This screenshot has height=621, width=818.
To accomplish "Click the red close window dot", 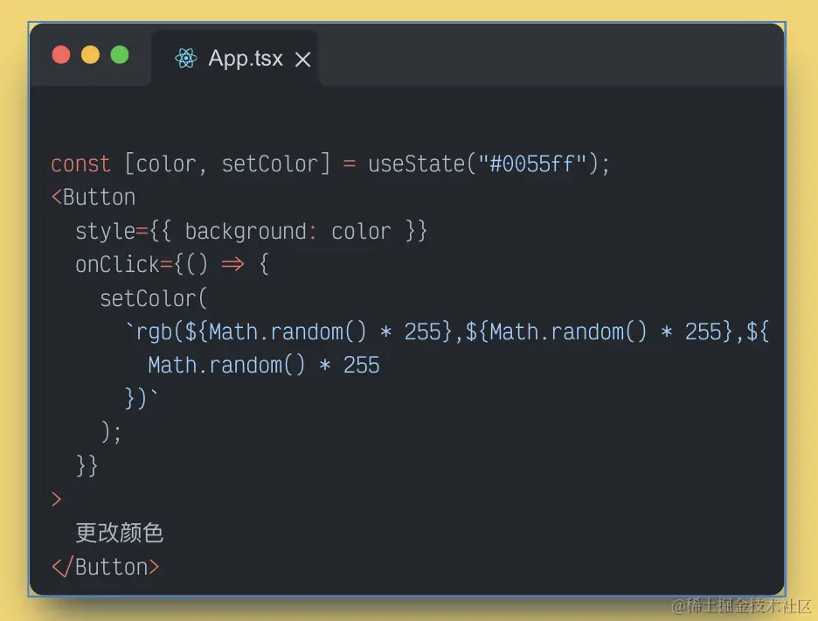I will click(x=61, y=55).
